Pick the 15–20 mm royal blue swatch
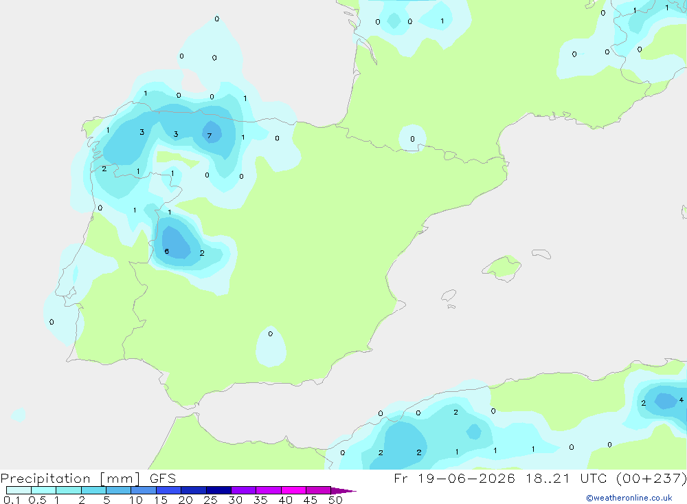687x504 pixels. click(168, 490)
